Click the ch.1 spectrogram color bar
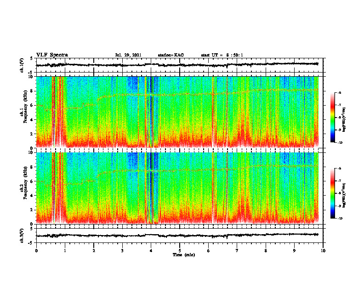The height and width of the screenshot is (281, 364). pos(332,118)
